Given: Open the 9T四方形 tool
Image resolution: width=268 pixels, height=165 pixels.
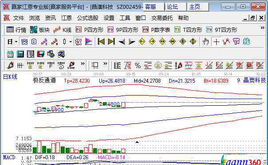Looking at the screenshot, I should click(221, 30).
